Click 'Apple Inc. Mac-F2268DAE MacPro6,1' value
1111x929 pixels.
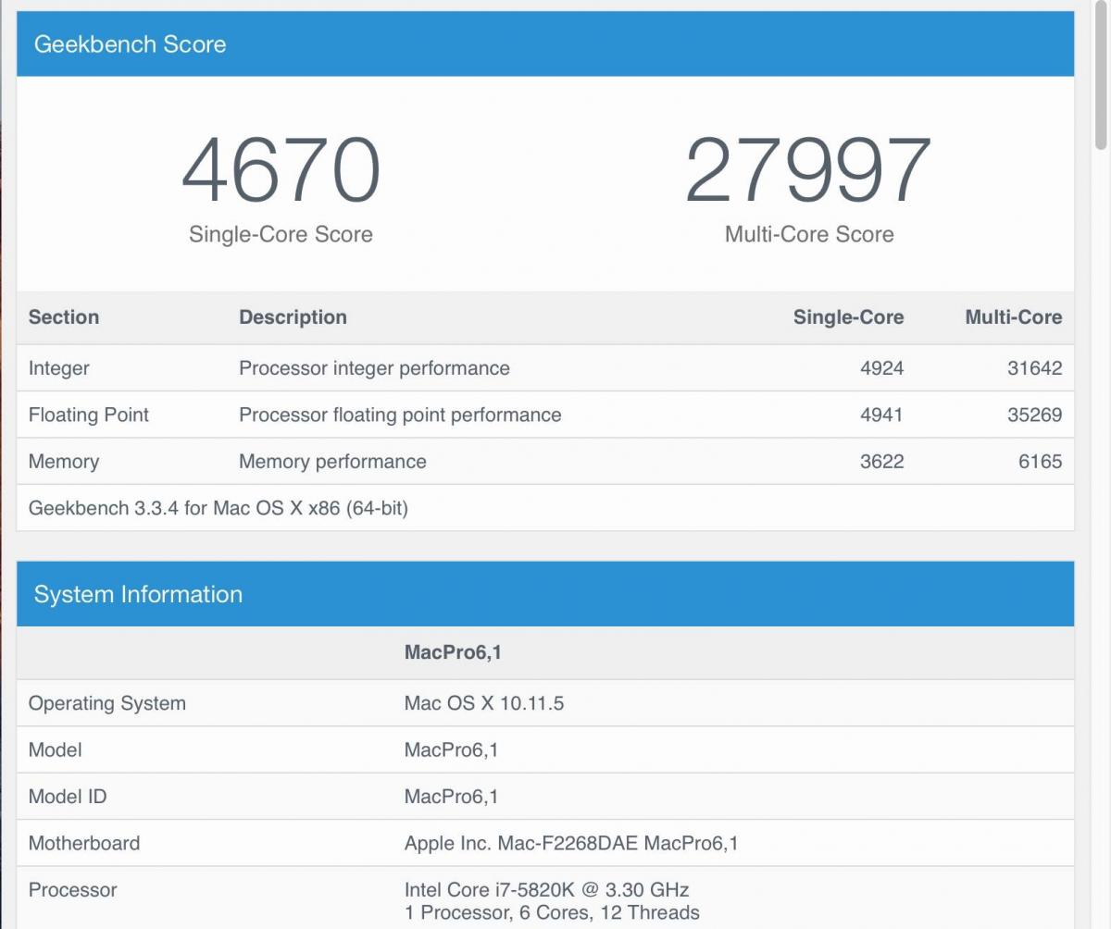coord(571,843)
